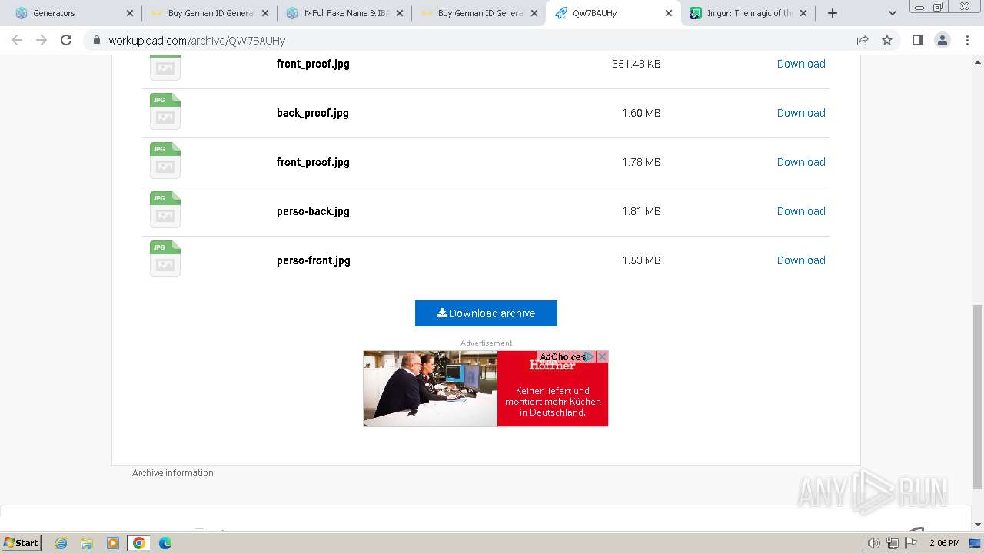Click the Archive information heading
Image resolution: width=984 pixels, height=553 pixels.
point(173,473)
